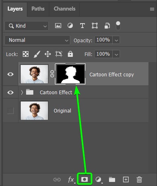Viewport: 157px width, 186px height.
Task: Create a new group folder
Action: pos(112,180)
